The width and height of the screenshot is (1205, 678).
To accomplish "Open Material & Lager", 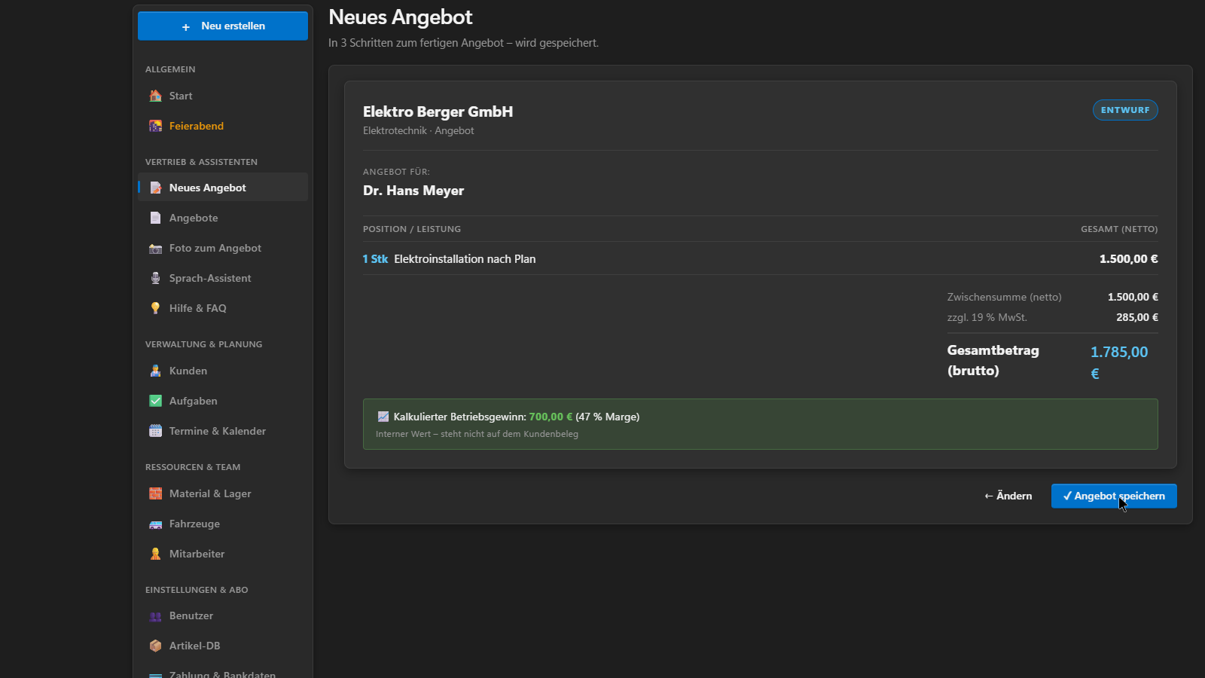I will point(223,493).
